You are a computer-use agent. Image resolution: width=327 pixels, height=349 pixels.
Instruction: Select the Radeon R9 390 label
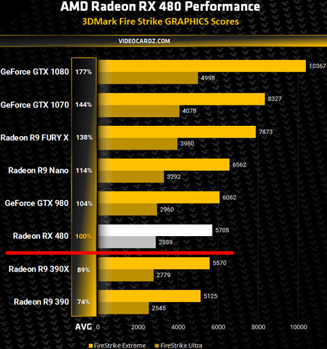(x=42, y=302)
